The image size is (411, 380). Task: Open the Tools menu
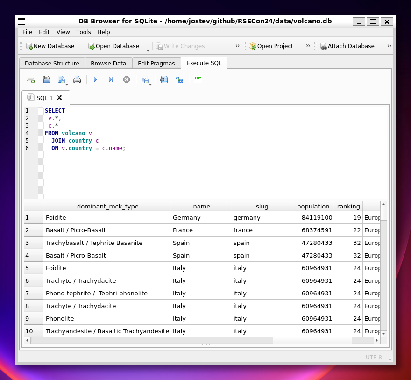click(x=83, y=32)
